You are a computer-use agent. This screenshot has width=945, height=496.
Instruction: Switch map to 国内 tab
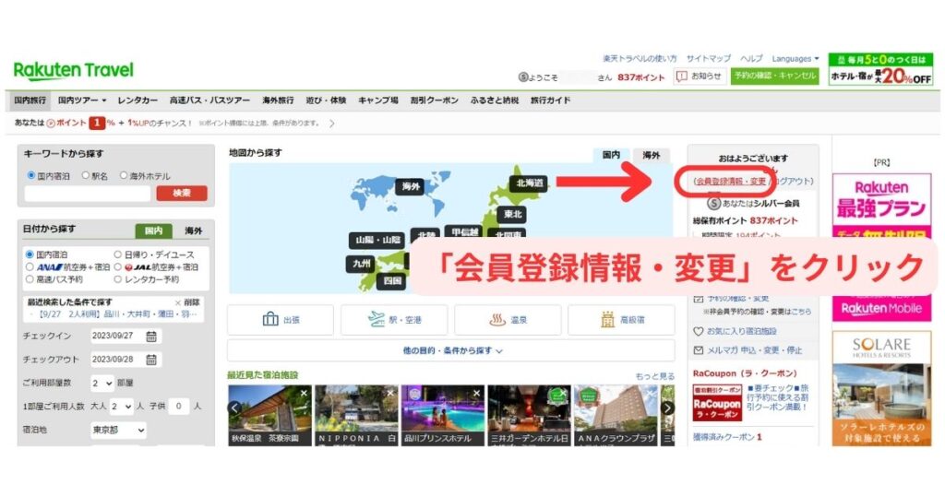point(611,155)
